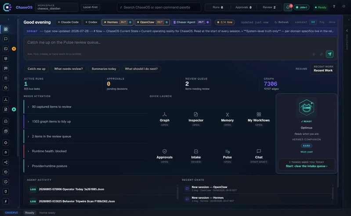Image resolution: width=351 pixels, height=216 pixels.
Task: Launch Pulse from Quick Launch
Action: pos(227,156)
